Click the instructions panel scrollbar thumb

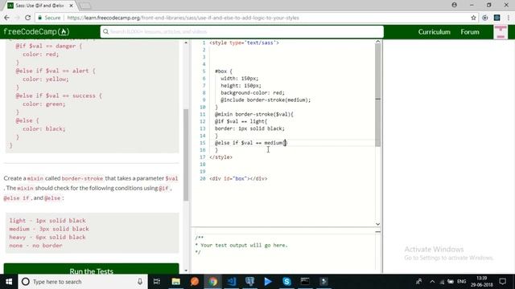(186, 155)
